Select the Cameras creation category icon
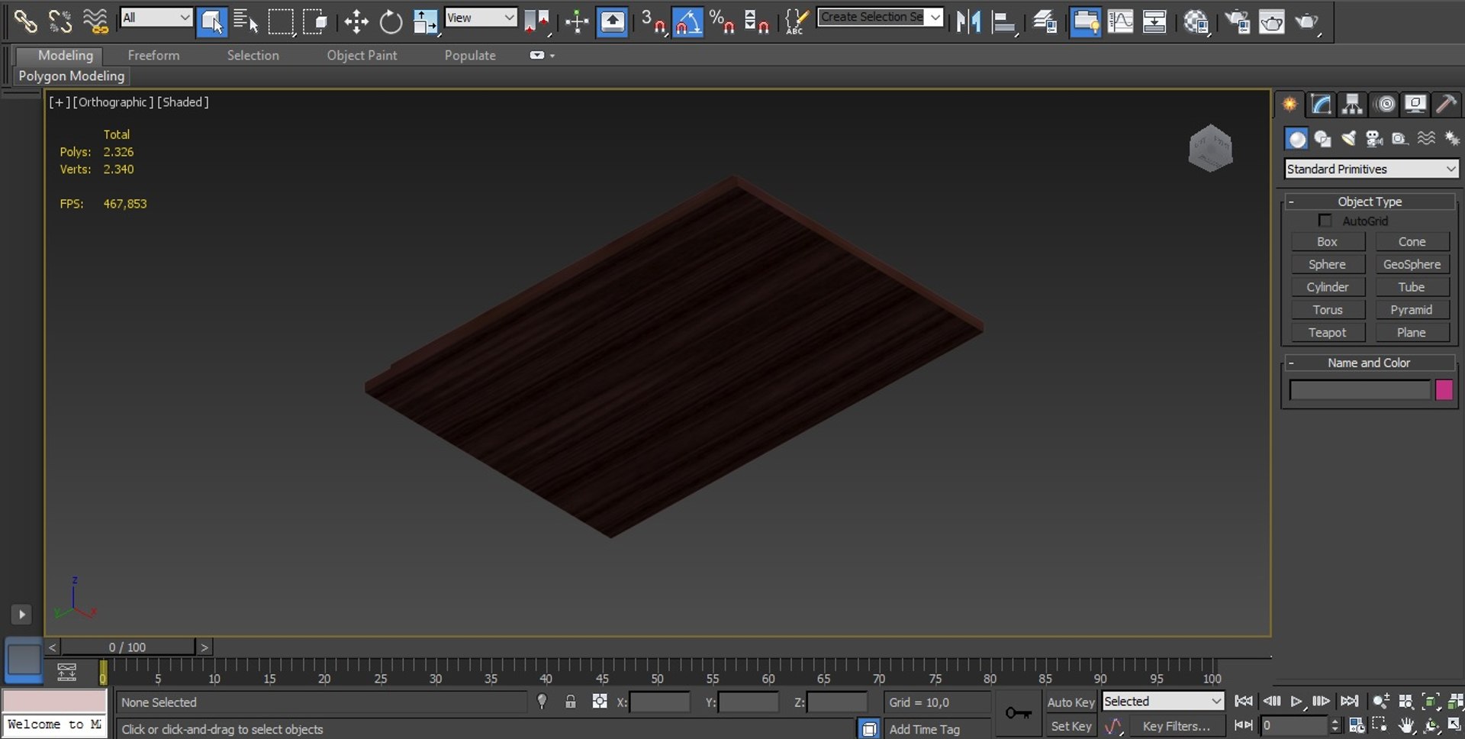This screenshot has width=1465, height=739. click(x=1374, y=139)
